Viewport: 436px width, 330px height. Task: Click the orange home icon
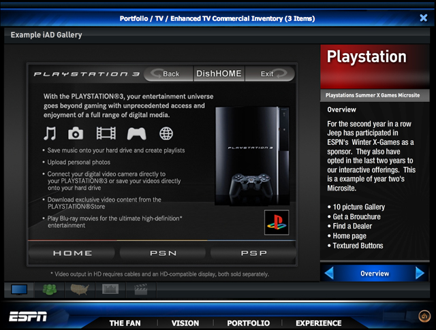point(424,316)
